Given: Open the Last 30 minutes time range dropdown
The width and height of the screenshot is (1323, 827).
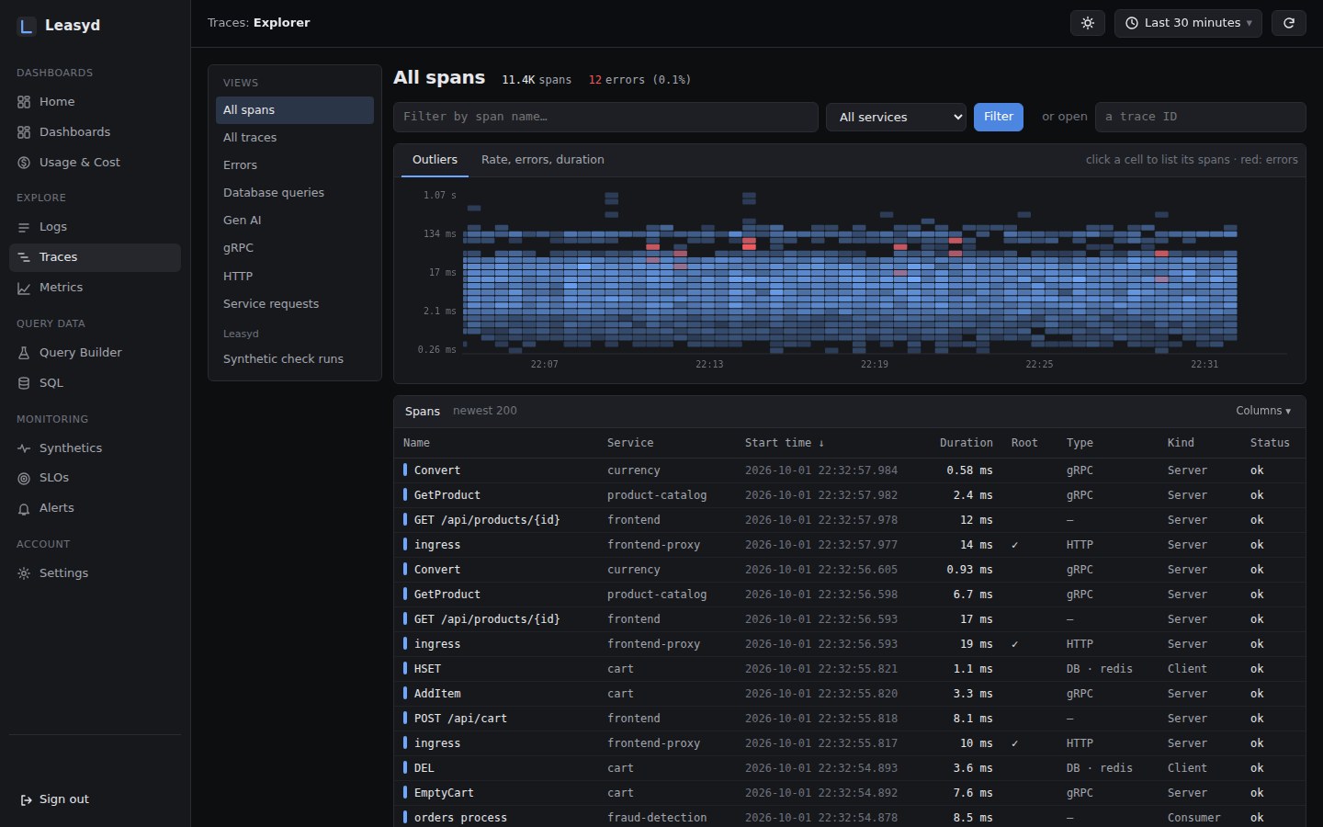Looking at the screenshot, I should point(1188,23).
